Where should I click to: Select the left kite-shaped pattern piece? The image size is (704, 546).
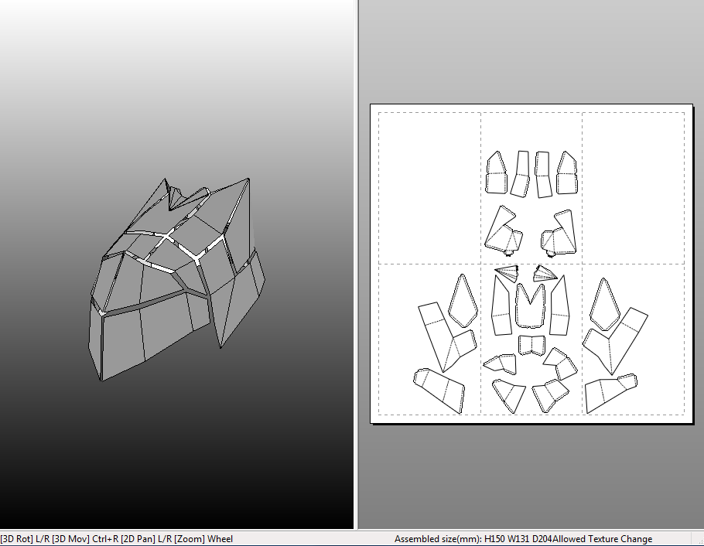pyautogui.click(x=463, y=301)
